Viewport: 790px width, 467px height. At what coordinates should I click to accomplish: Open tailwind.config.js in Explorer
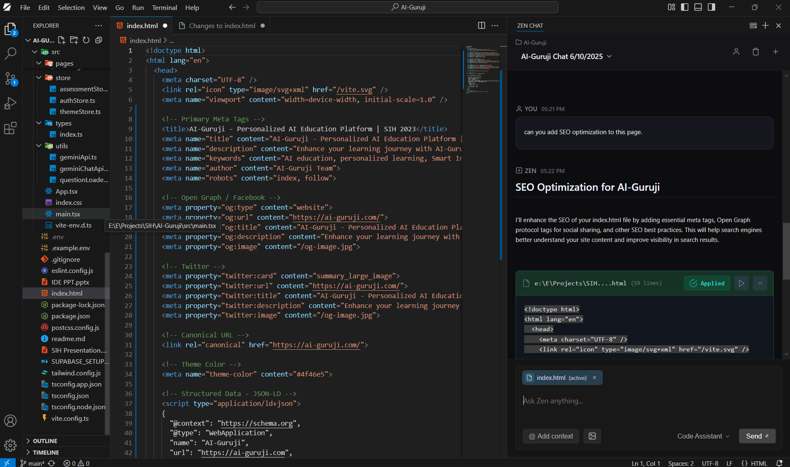tap(76, 373)
